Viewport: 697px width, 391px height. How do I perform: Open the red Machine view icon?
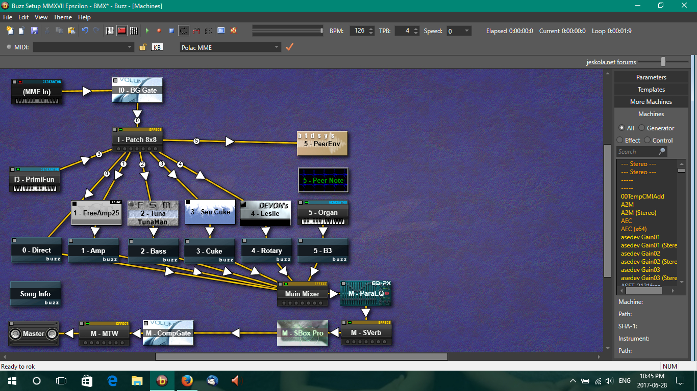click(x=121, y=31)
